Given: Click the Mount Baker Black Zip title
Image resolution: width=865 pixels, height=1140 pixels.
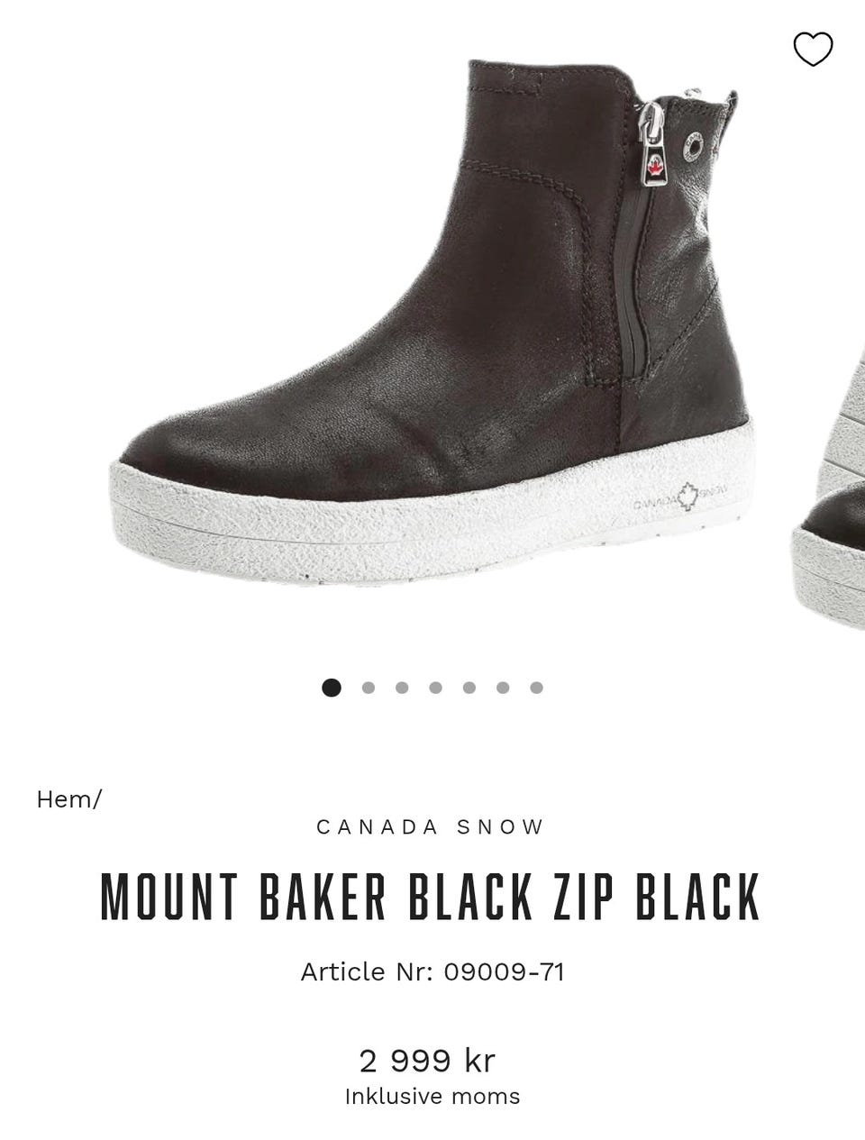Looking at the screenshot, I should point(432,897).
